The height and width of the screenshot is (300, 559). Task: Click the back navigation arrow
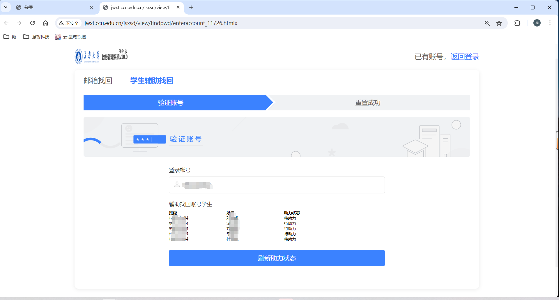[6, 23]
